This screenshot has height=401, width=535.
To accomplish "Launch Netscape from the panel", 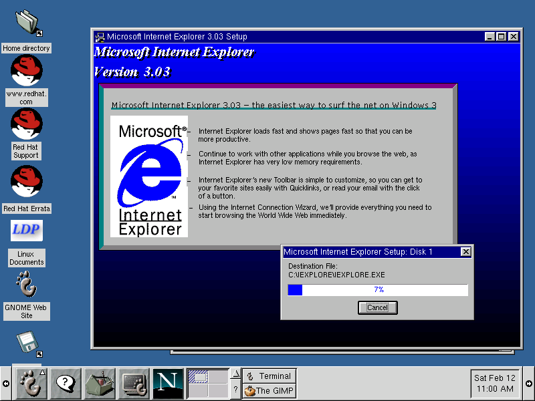I will [x=168, y=383].
